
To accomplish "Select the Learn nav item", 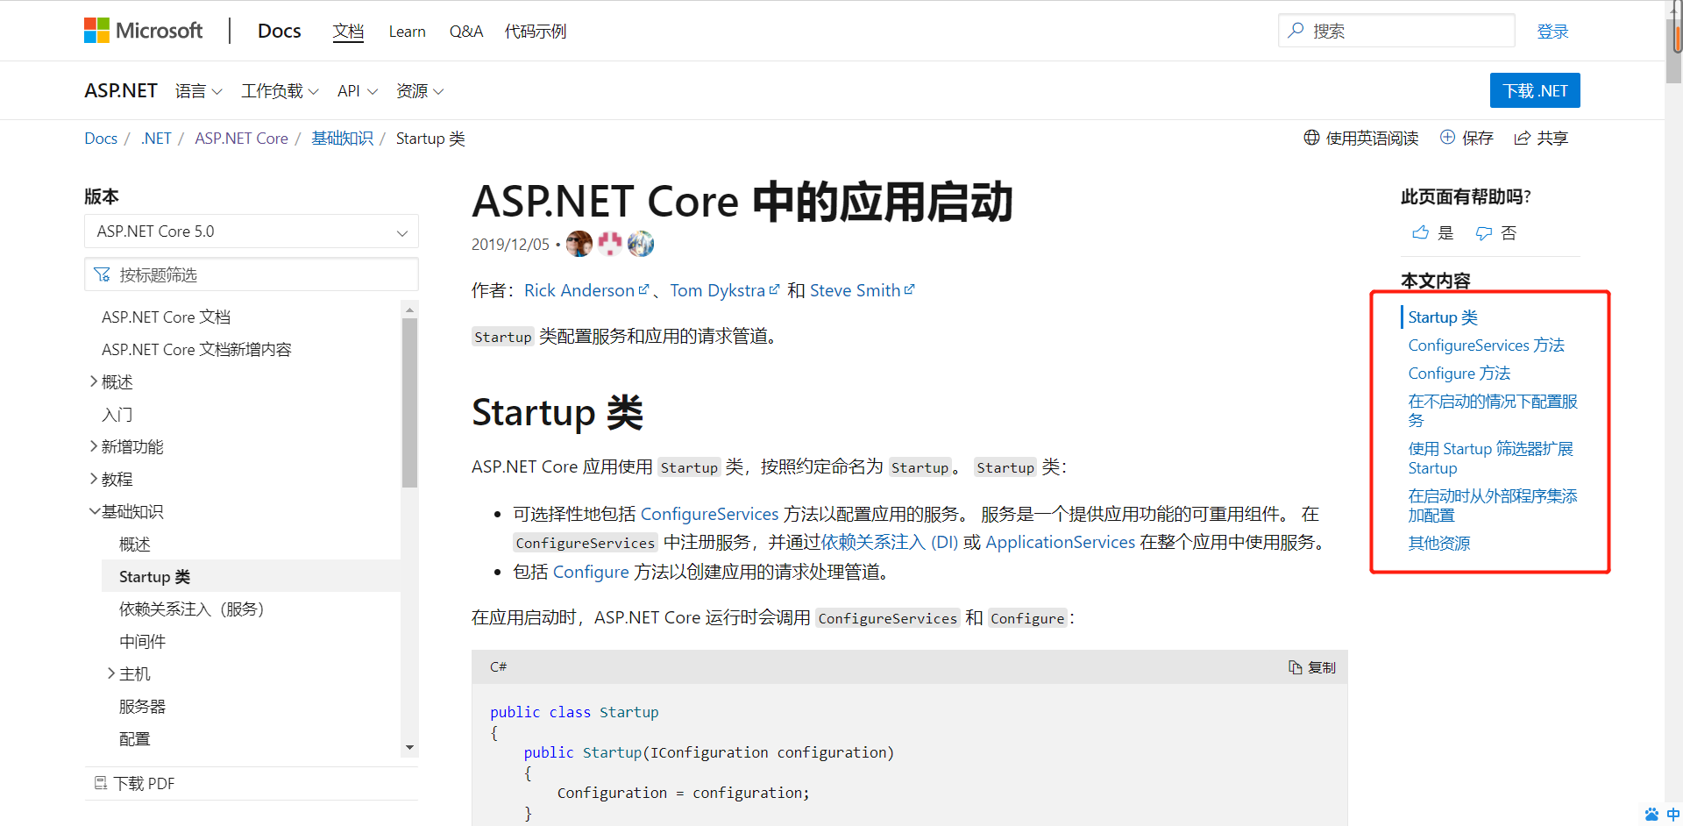I will tap(408, 32).
